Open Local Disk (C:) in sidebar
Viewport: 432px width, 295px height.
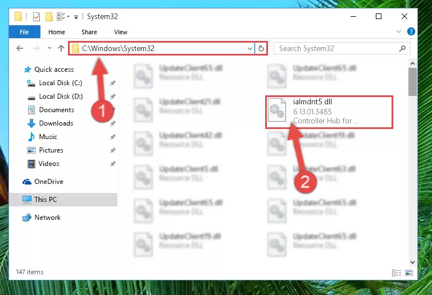[x=60, y=83]
